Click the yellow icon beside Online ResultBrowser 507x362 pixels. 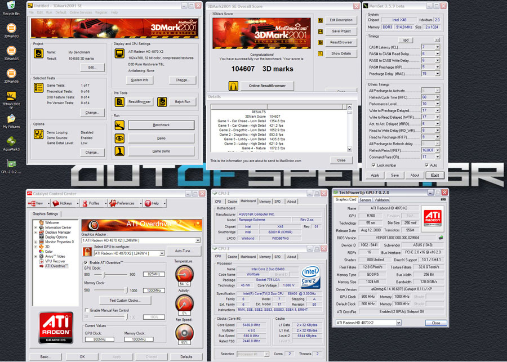coord(233,86)
